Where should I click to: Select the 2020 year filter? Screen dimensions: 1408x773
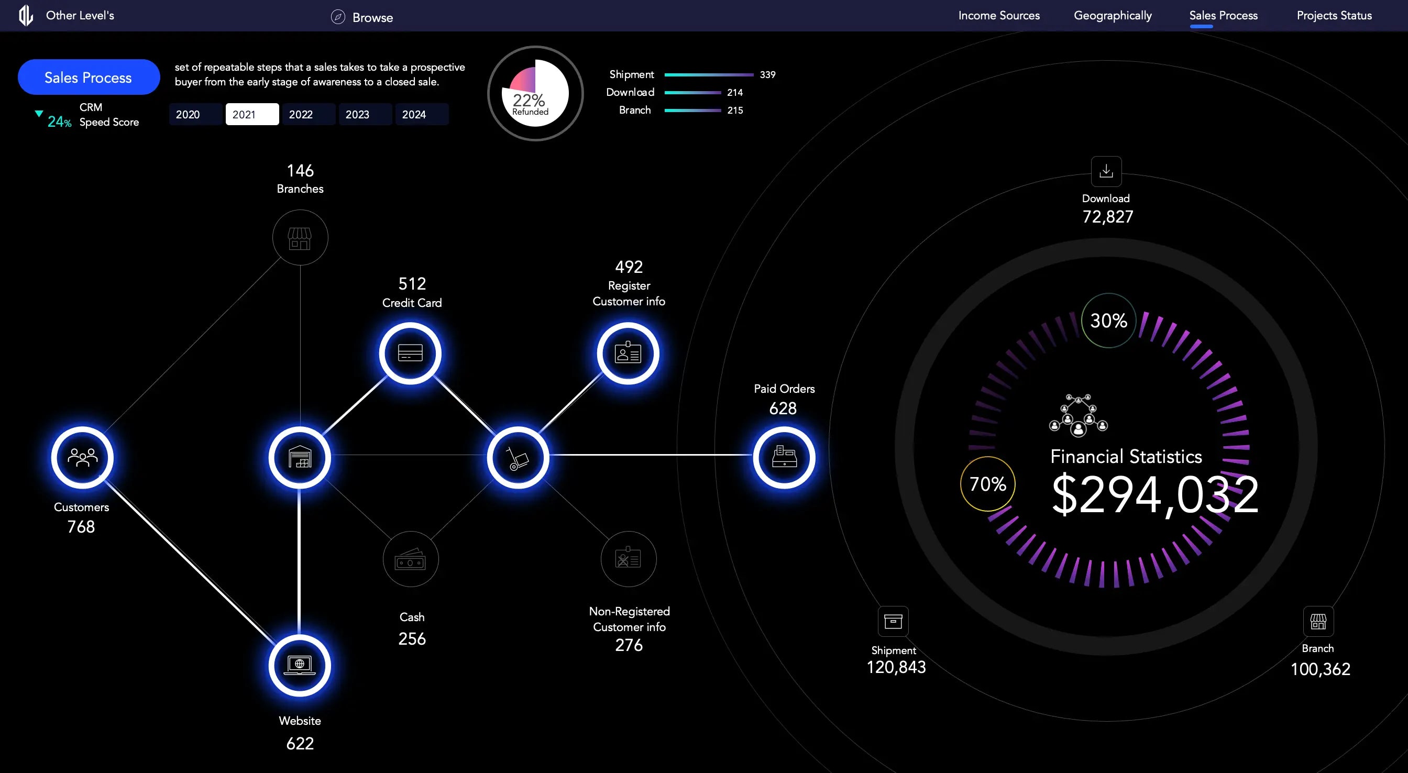[195, 114]
